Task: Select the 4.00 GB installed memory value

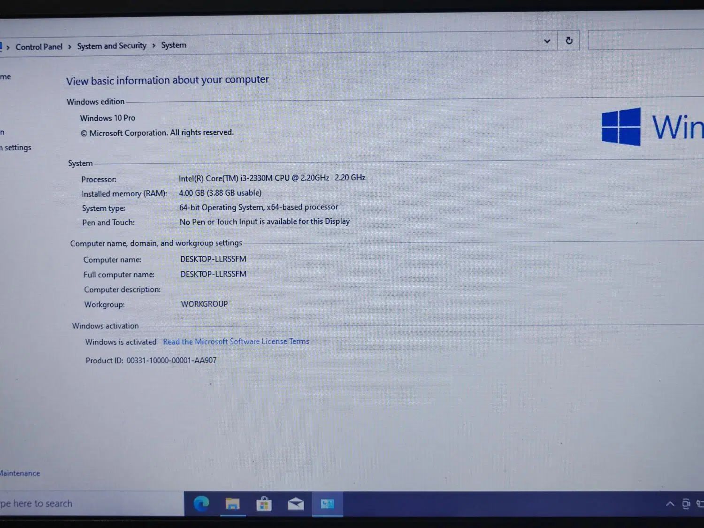Action: [x=220, y=193]
